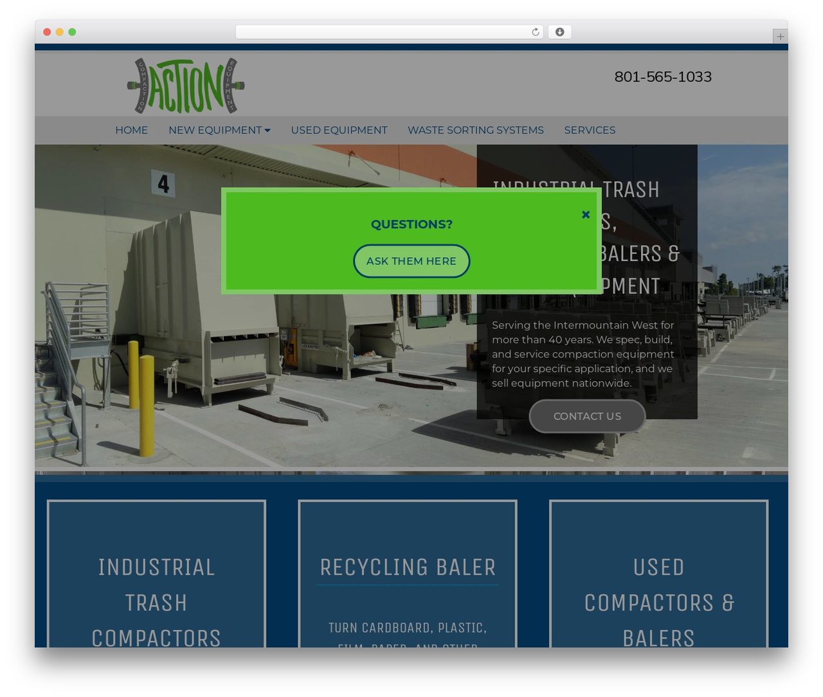This screenshot has width=823, height=697.
Task: Call the phone number 801-565-1033
Action: (x=663, y=77)
